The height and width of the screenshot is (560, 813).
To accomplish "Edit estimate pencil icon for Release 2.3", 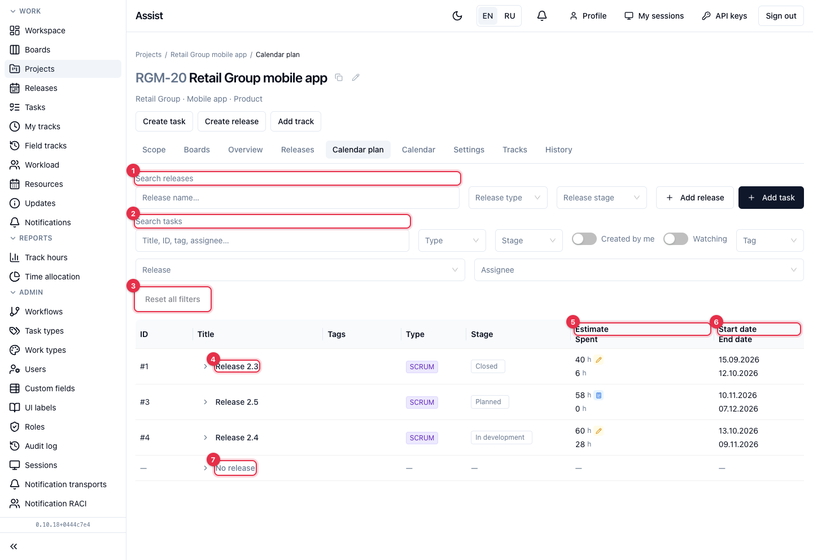I will point(599,360).
